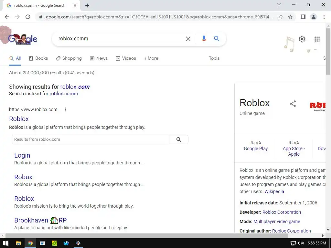This screenshot has width=331, height=248.
Task: Share this page via address bar icon
Action: 280,17
